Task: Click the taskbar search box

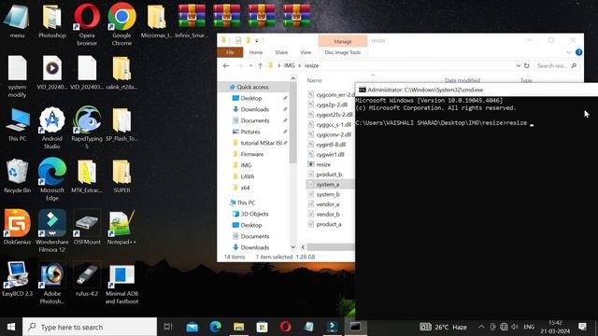Action: [90, 327]
